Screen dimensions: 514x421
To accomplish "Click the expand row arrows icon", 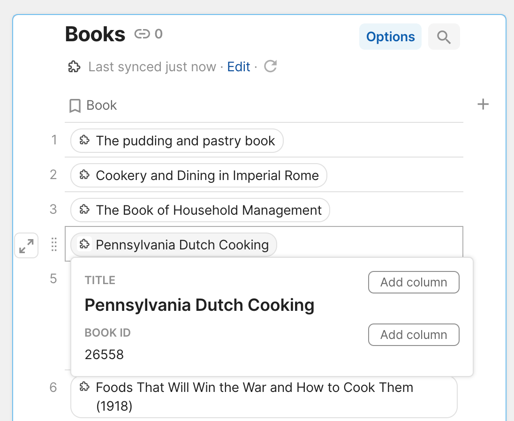I will pos(26,246).
